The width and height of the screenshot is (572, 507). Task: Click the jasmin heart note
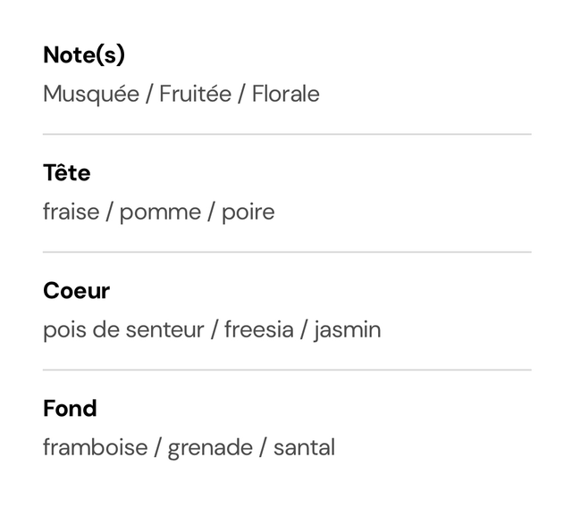point(348,330)
